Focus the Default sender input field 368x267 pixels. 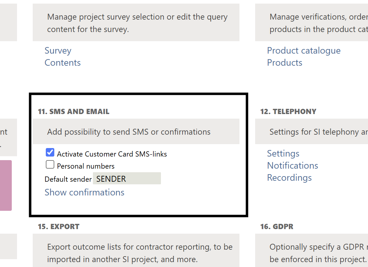[x=127, y=179]
